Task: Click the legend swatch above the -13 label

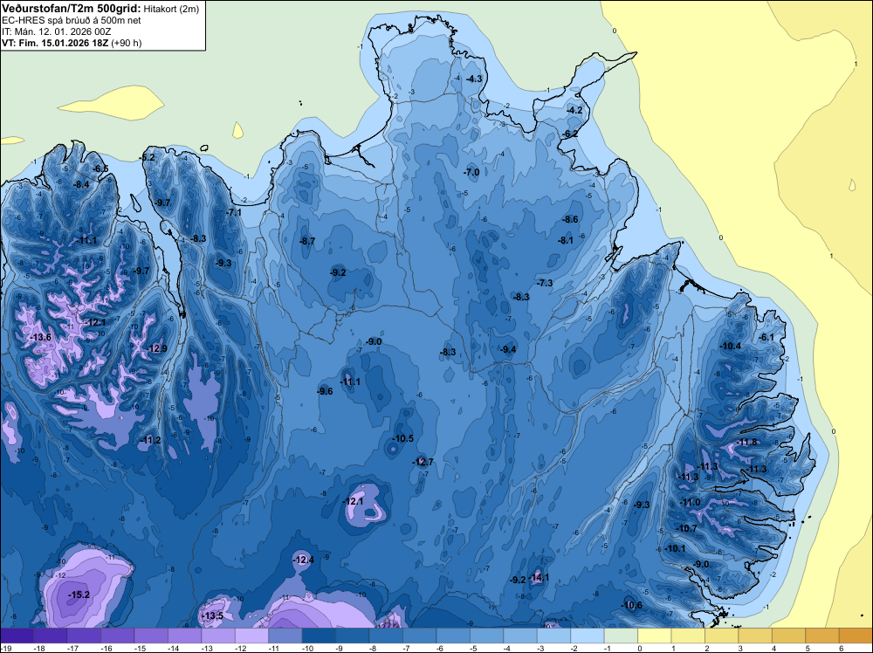Action: (218, 636)
